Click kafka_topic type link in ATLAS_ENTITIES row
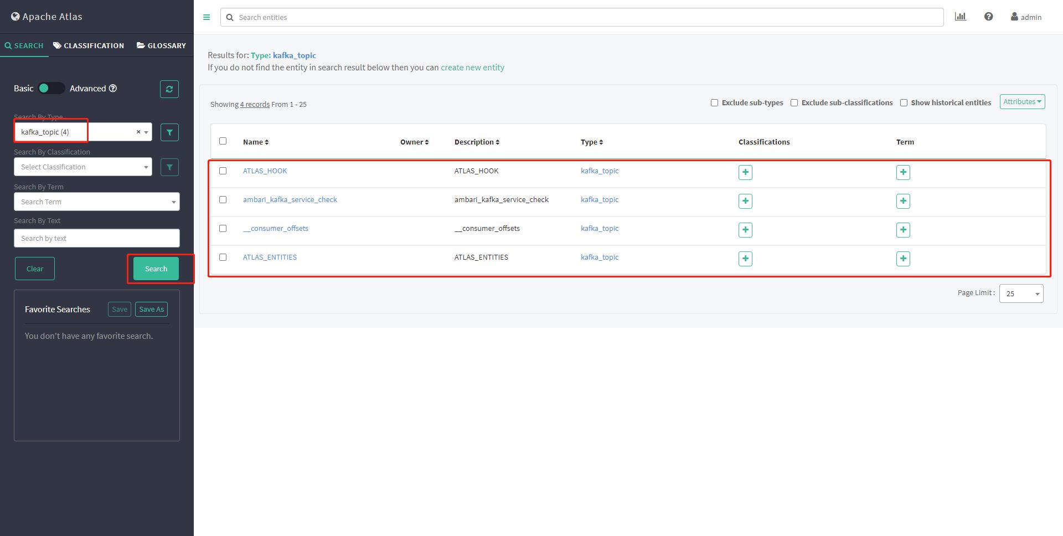The image size is (1063, 536). (600, 257)
